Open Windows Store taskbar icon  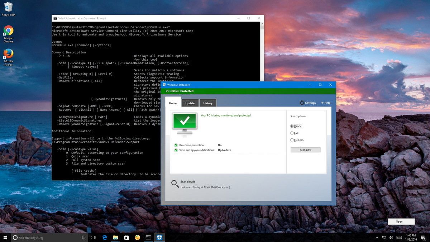click(126, 237)
